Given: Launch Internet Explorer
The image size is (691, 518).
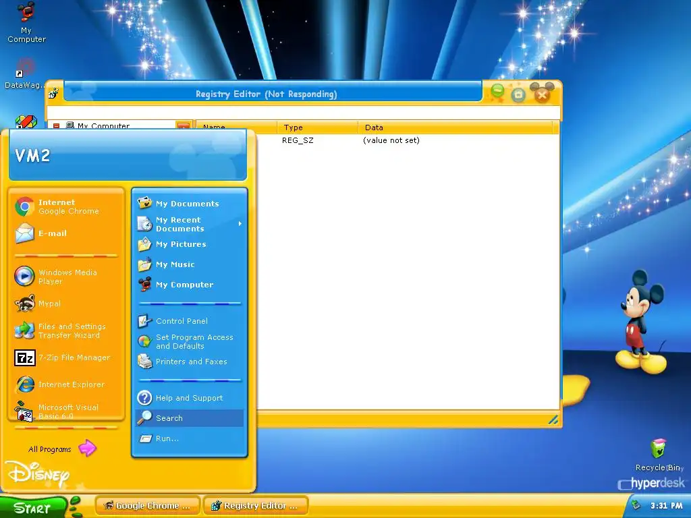Looking at the screenshot, I should coord(66,384).
